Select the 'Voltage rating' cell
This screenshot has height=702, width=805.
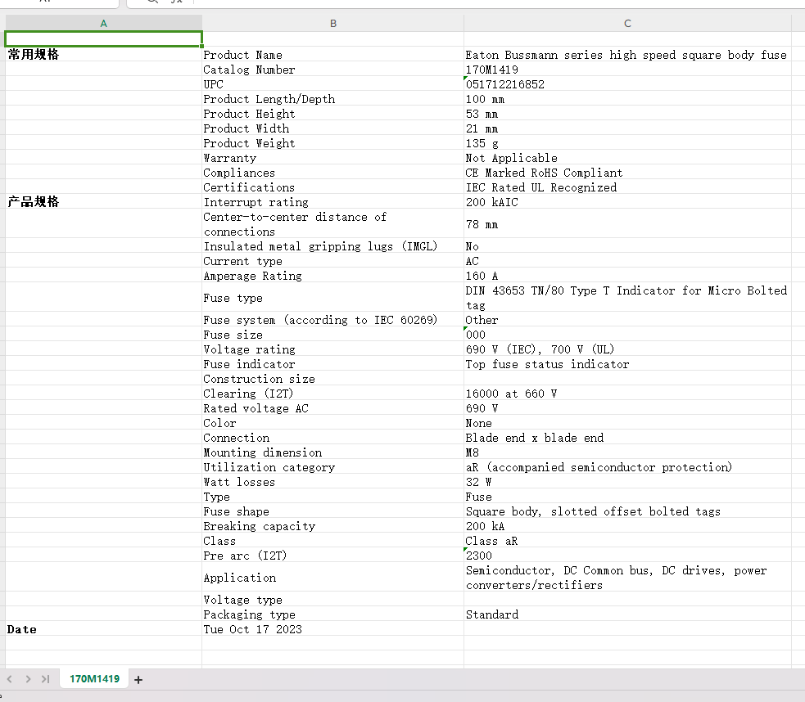332,349
